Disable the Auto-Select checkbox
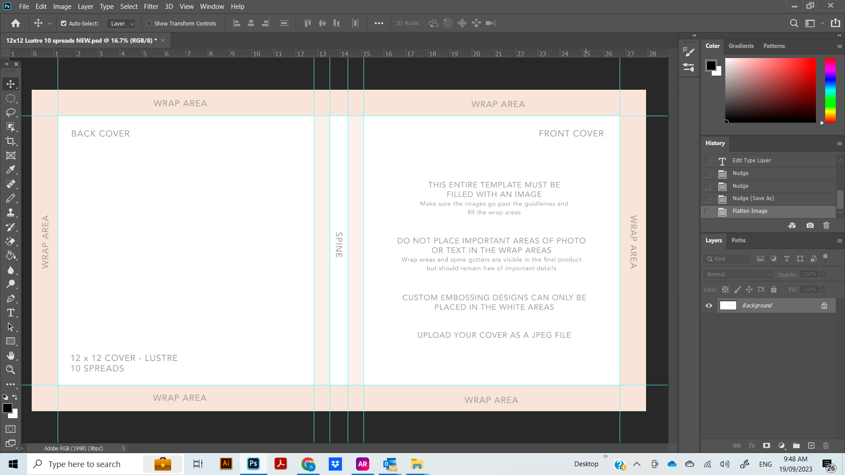The height and width of the screenshot is (475, 845). [64, 23]
